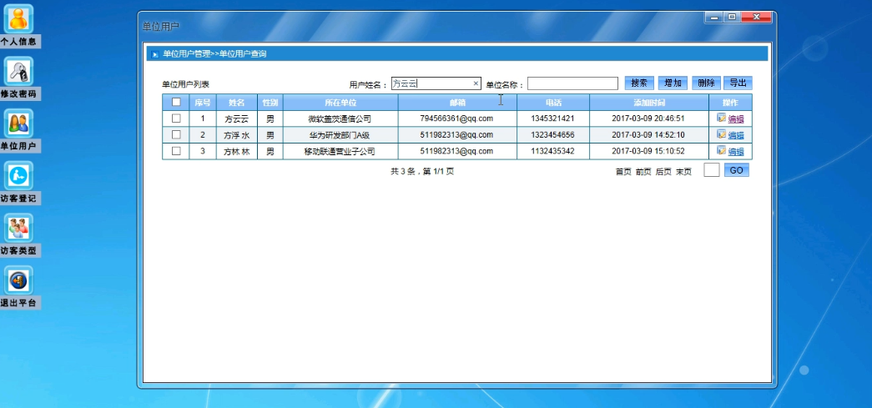This screenshot has width=872, height=408.
Task: Click the 所在单位 column header
Action: (x=340, y=103)
